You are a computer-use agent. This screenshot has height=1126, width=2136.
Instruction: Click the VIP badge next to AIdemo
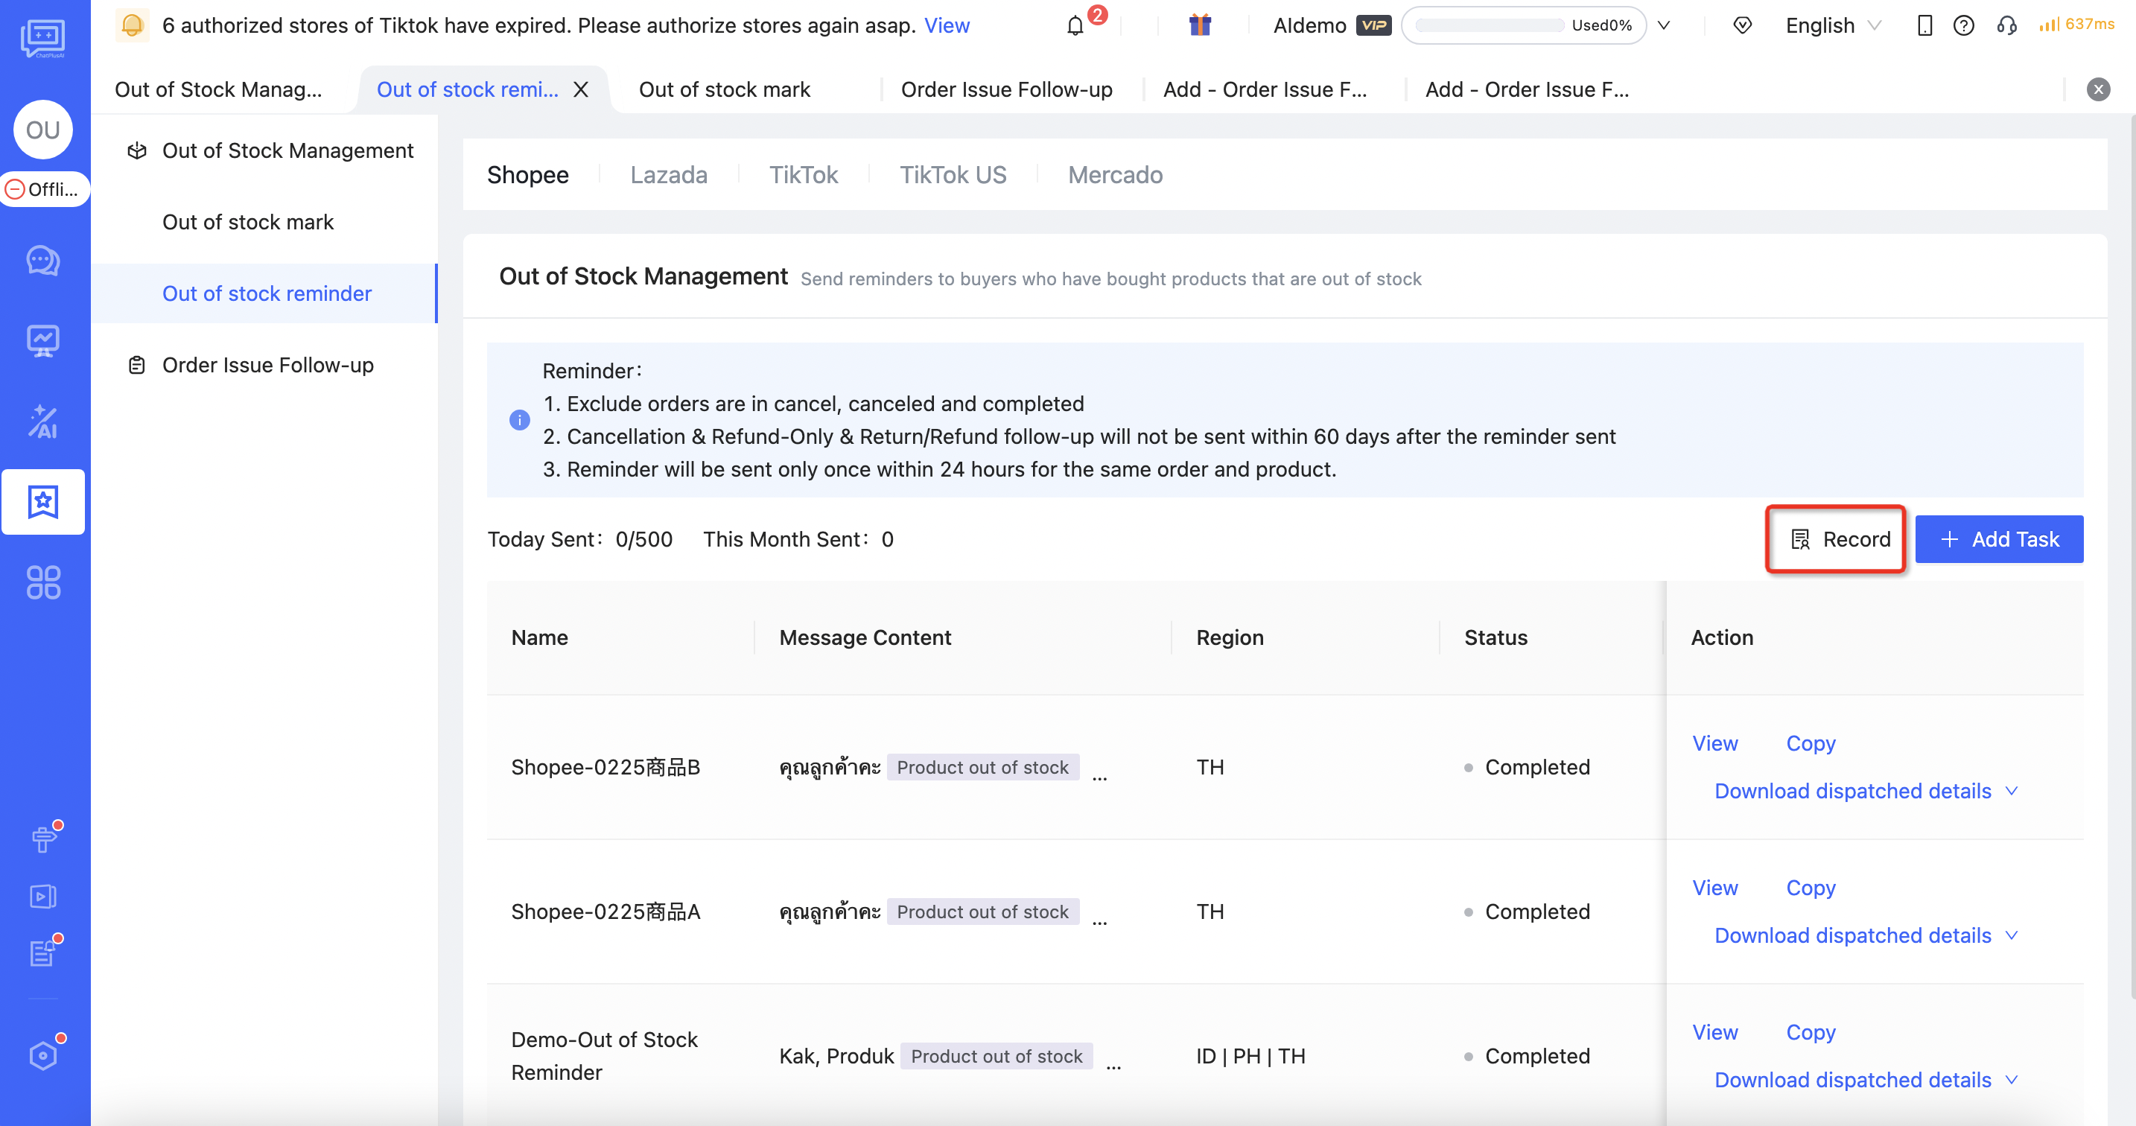1373,26
